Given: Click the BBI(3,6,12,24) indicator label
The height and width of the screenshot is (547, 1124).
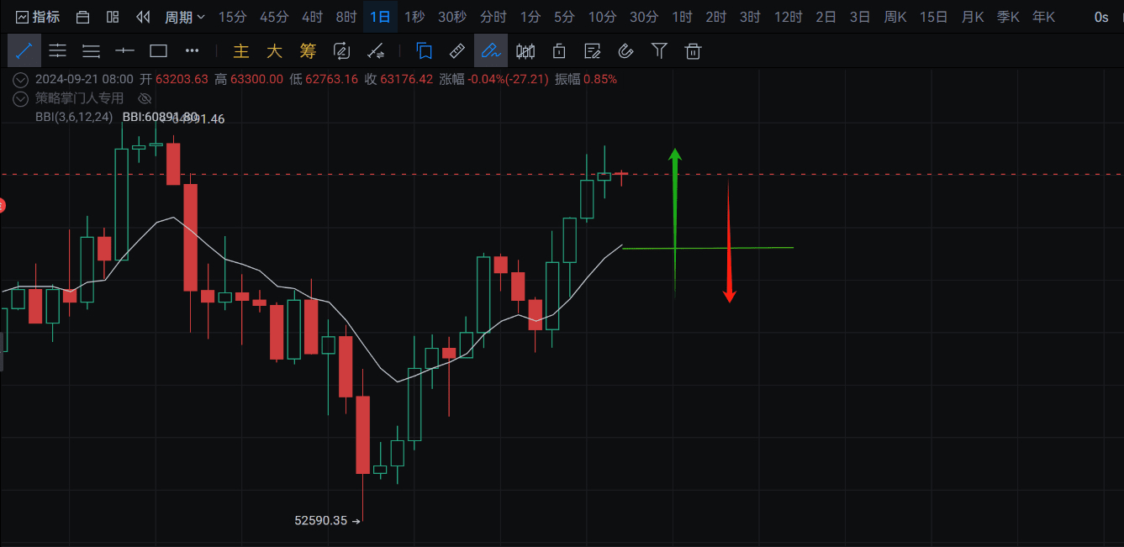Looking at the screenshot, I should pos(74,118).
